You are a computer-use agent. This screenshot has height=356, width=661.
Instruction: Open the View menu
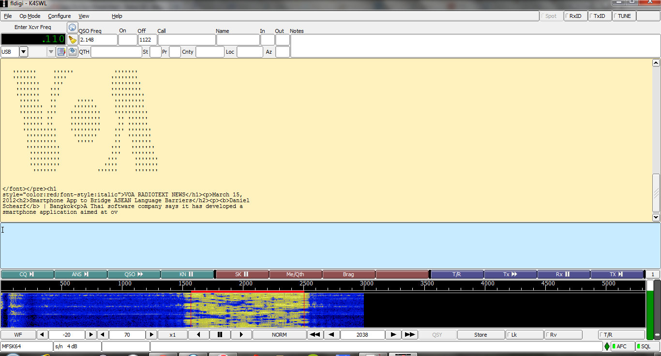(84, 16)
